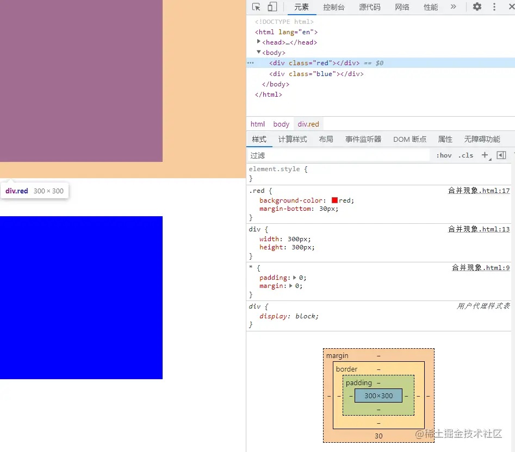515x452 pixels.
Task: Click the dock sidebar layout icon
Action: (x=501, y=155)
